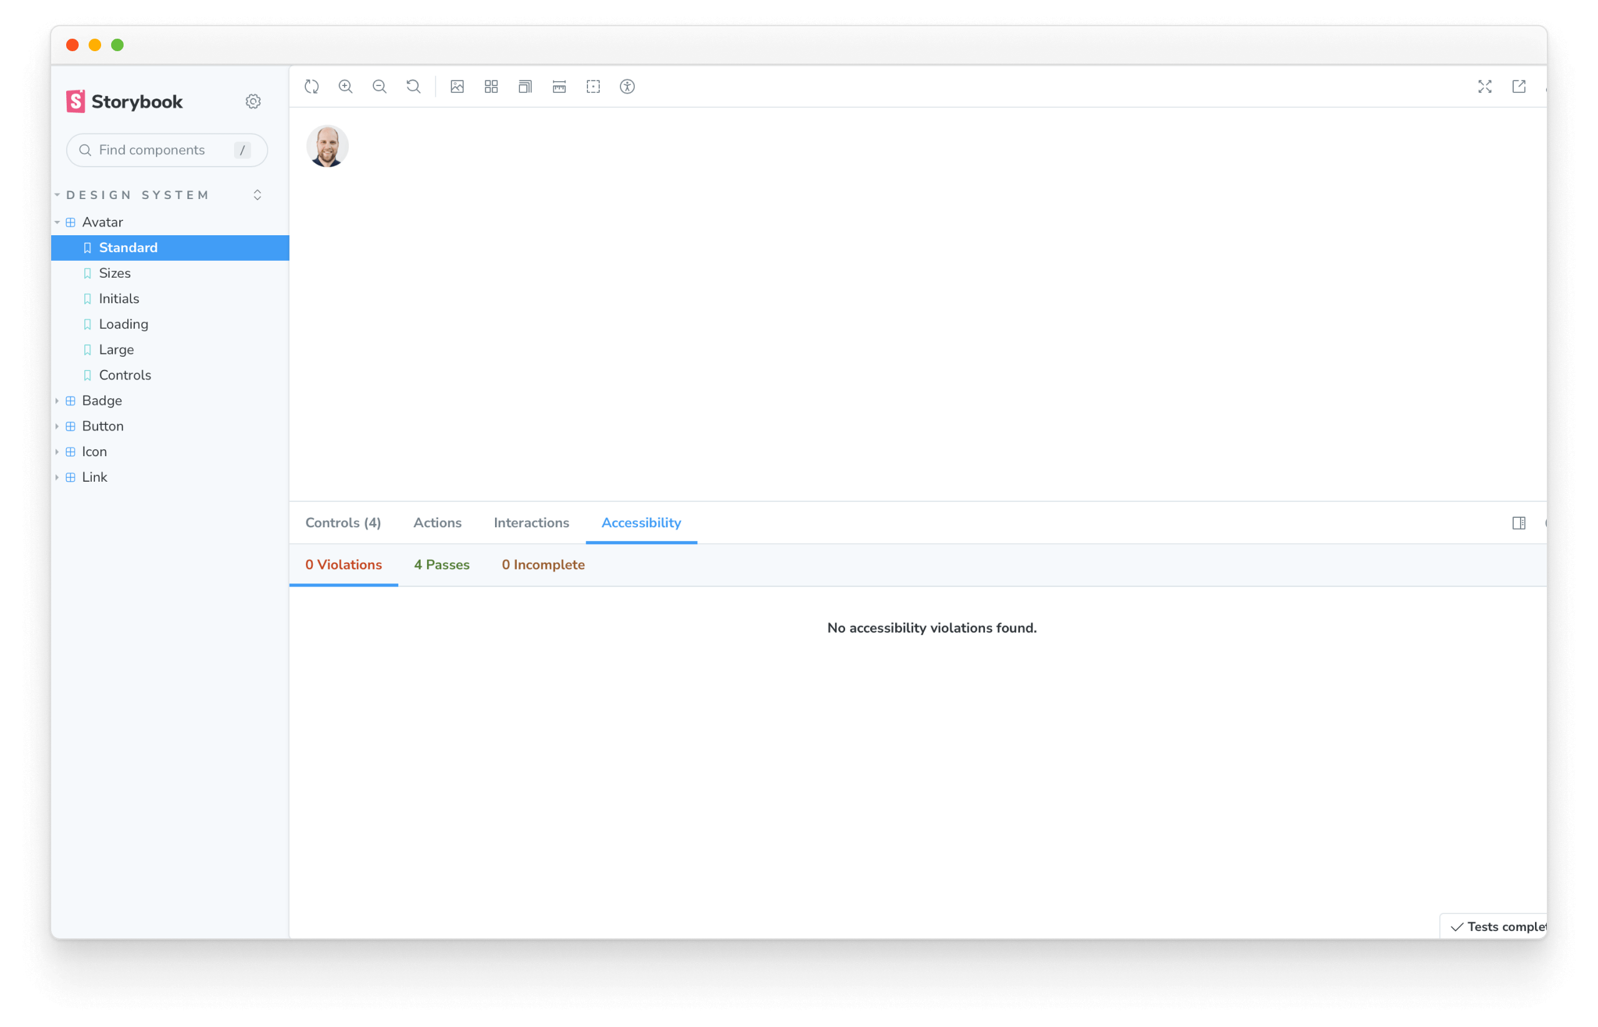
Task: Click the open in new tab icon
Action: (1519, 86)
